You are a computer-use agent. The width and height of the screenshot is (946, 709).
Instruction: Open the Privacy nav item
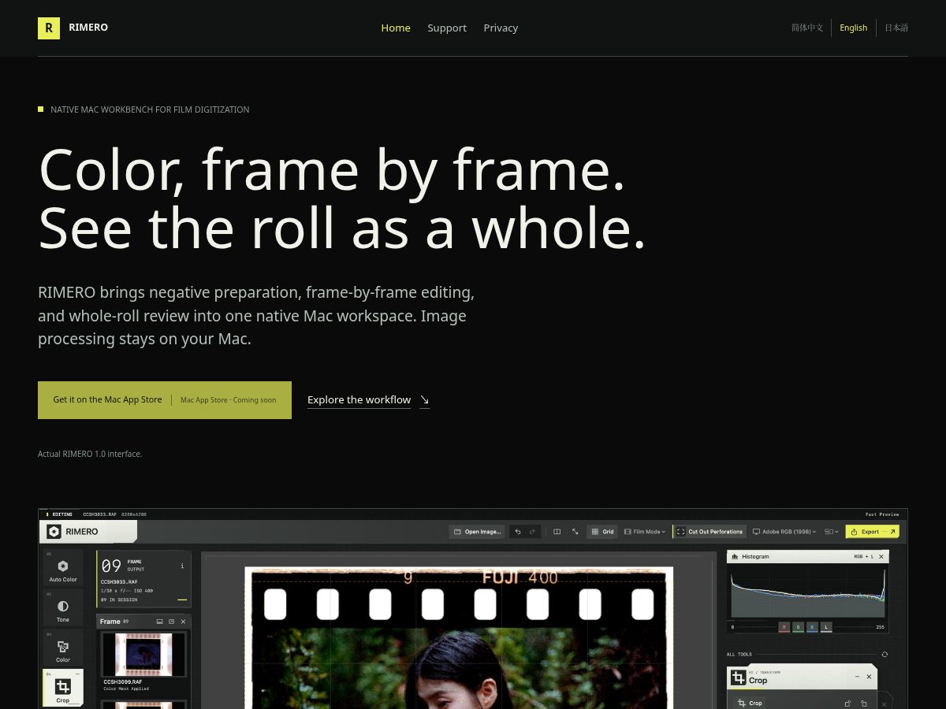pos(501,28)
